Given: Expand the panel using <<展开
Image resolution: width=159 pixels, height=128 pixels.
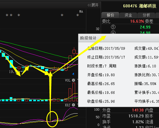Looking at the screenshot, I should click(x=93, y=5).
